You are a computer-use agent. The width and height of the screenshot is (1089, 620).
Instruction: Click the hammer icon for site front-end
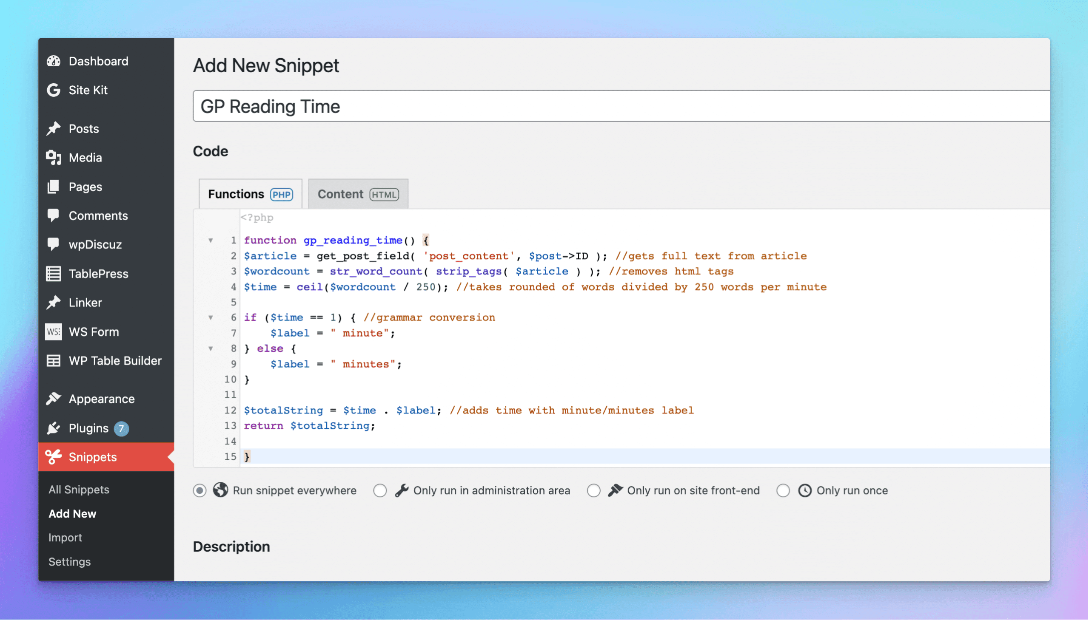(616, 491)
